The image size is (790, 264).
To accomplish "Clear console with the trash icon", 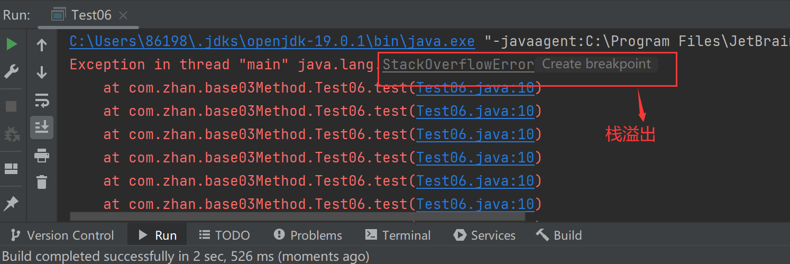I will 42,182.
